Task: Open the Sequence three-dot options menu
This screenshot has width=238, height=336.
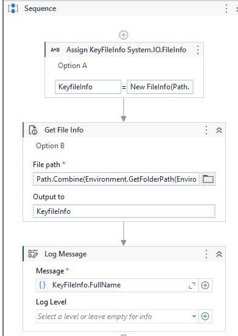Action: (x=226, y=9)
